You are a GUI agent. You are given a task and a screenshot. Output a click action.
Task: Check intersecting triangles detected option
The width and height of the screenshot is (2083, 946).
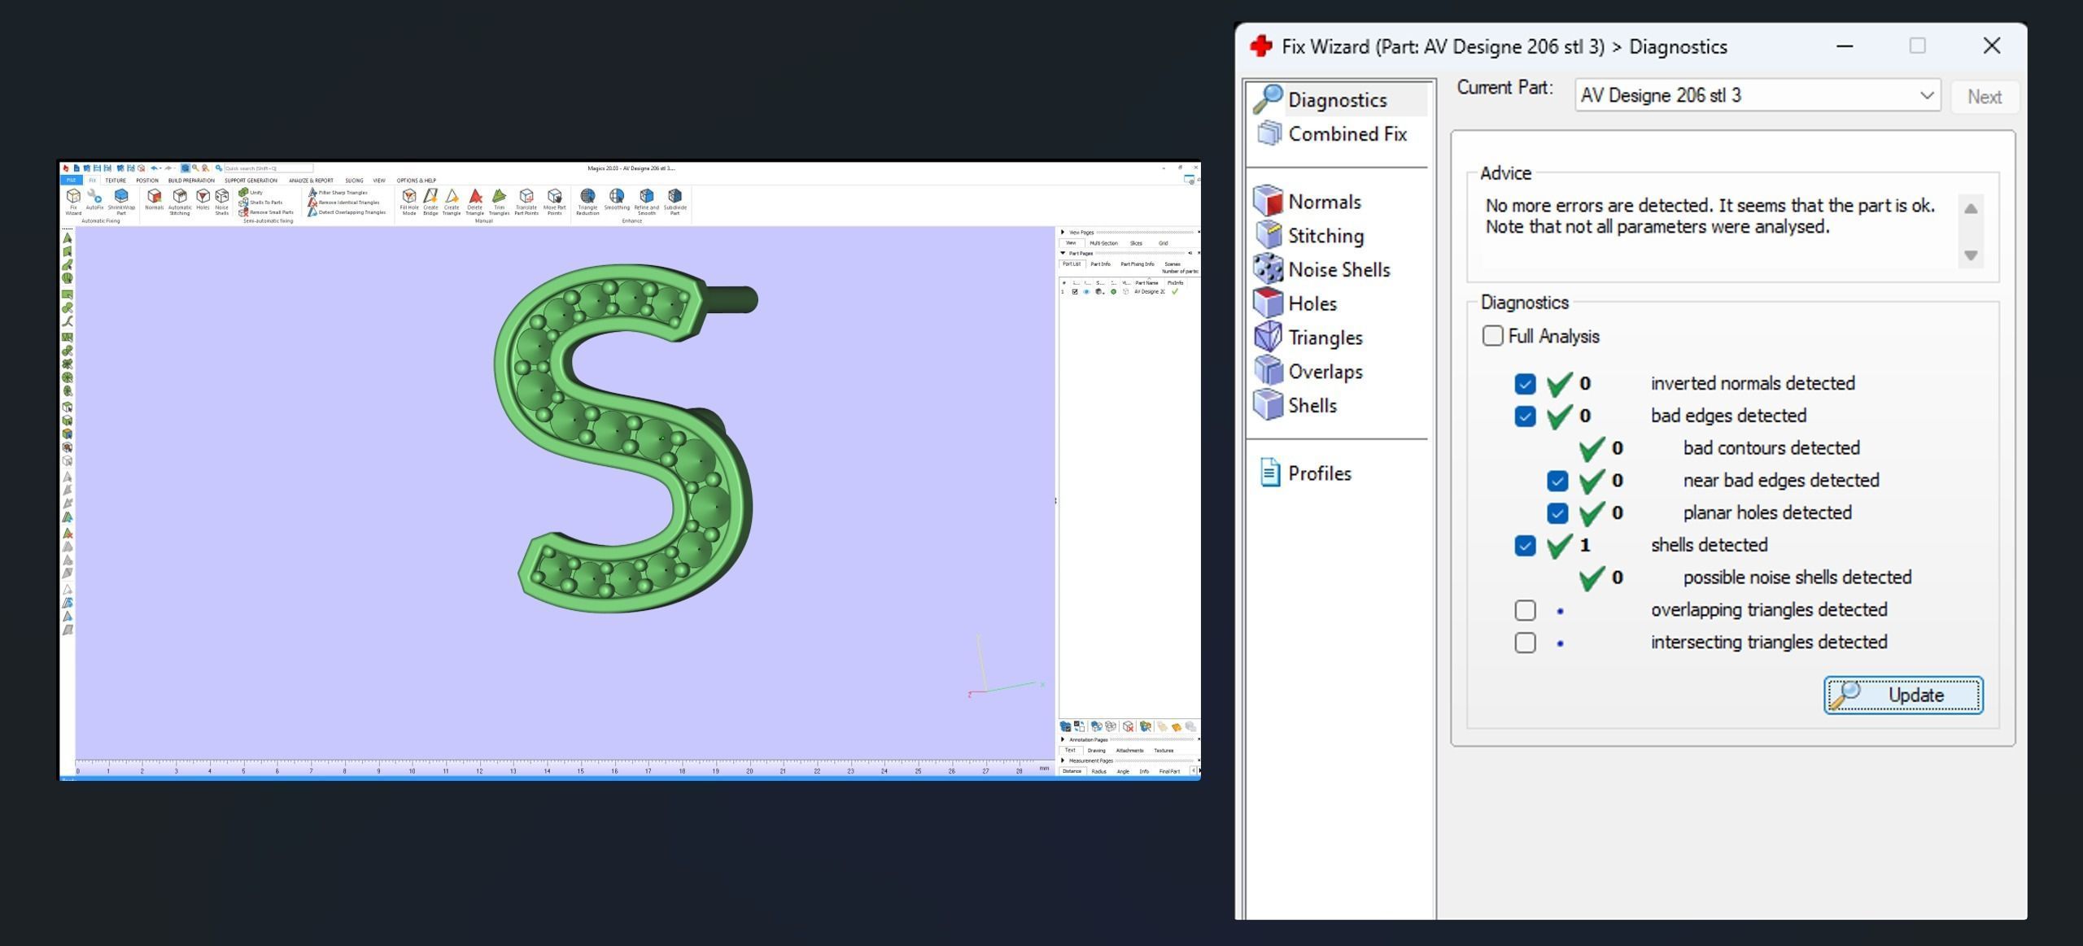point(1526,643)
